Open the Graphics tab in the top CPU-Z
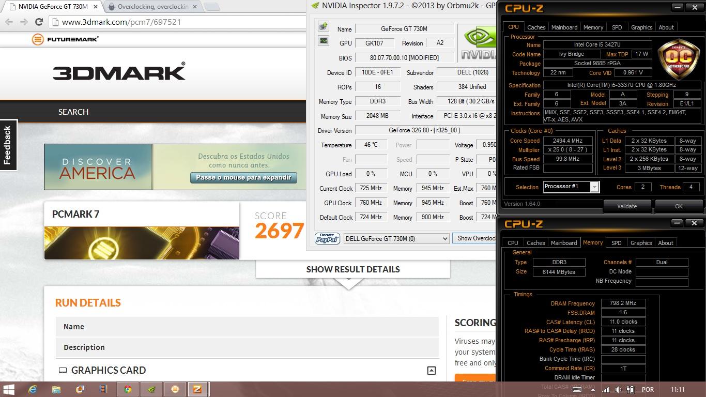Viewport: 706px width, 397px height. point(642,27)
